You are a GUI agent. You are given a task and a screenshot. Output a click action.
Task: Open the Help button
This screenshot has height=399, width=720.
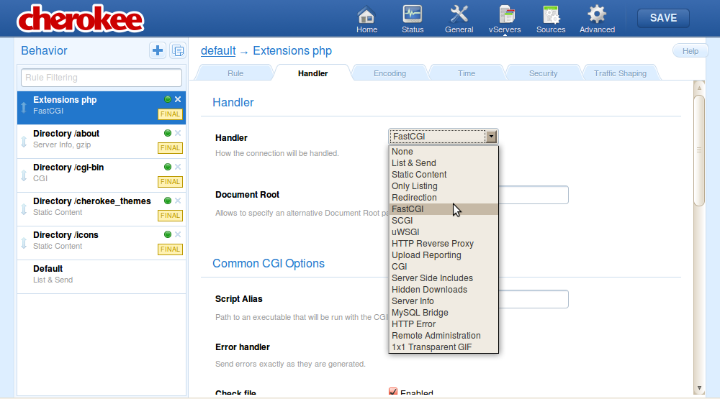click(x=690, y=51)
